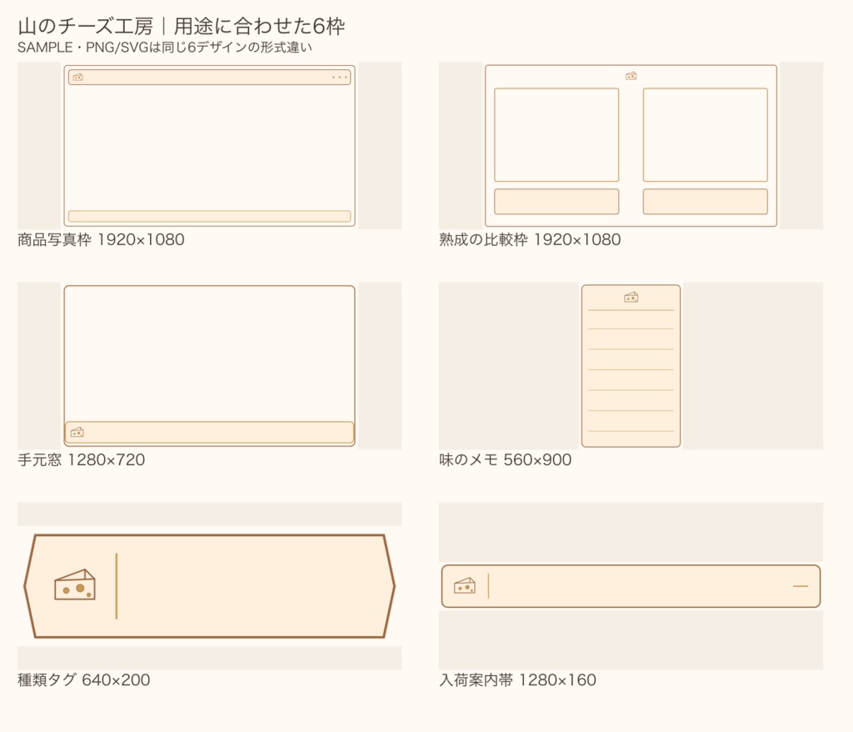Viewport: 853px width, 732px height.
Task: Select the 味のメモ lined card preview
Action: 631,366
